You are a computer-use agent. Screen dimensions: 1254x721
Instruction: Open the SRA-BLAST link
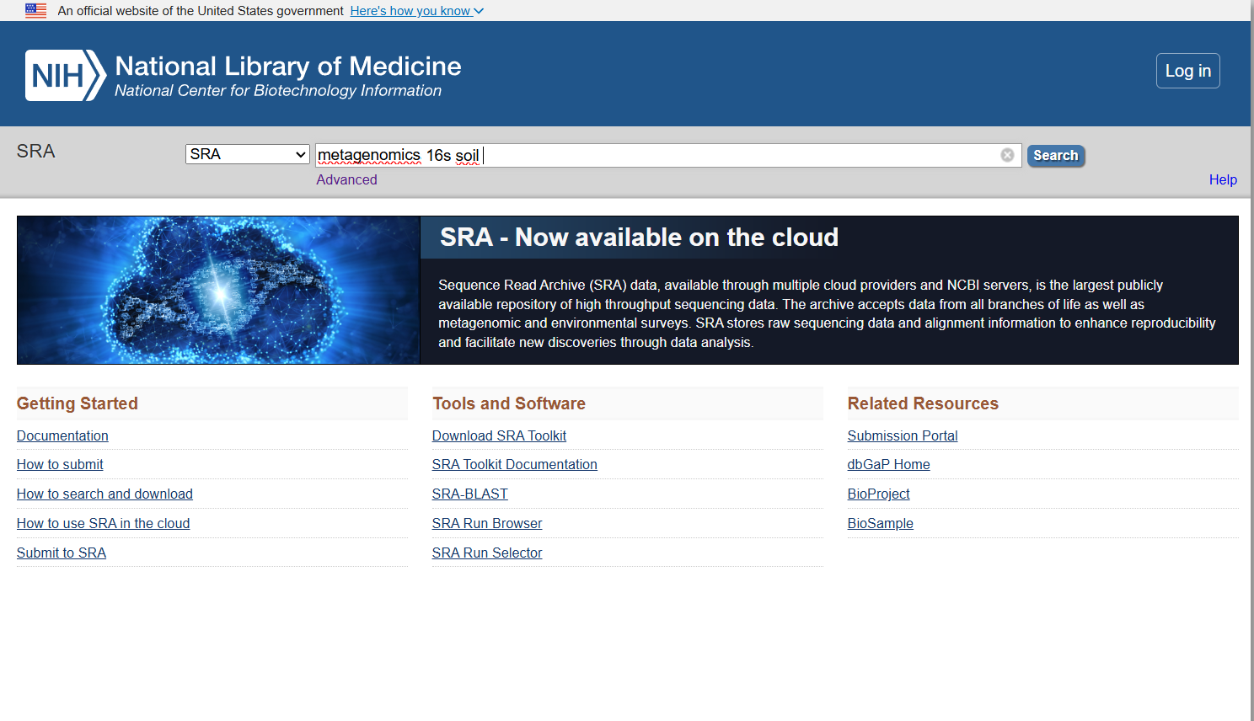tap(469, 494)
